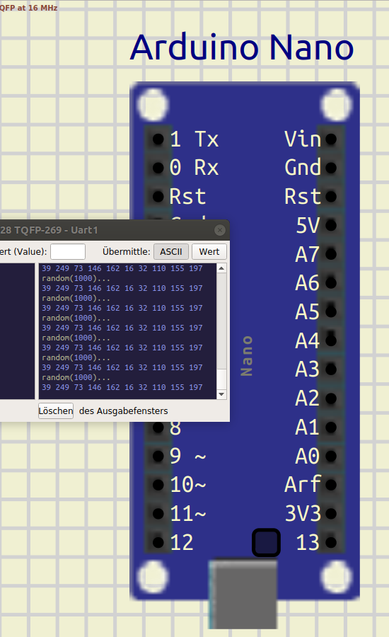Image resolution: width=389 pixels, height=637 pixels.
Task: Click the A2 pin hole
Action: coord(331,398)
